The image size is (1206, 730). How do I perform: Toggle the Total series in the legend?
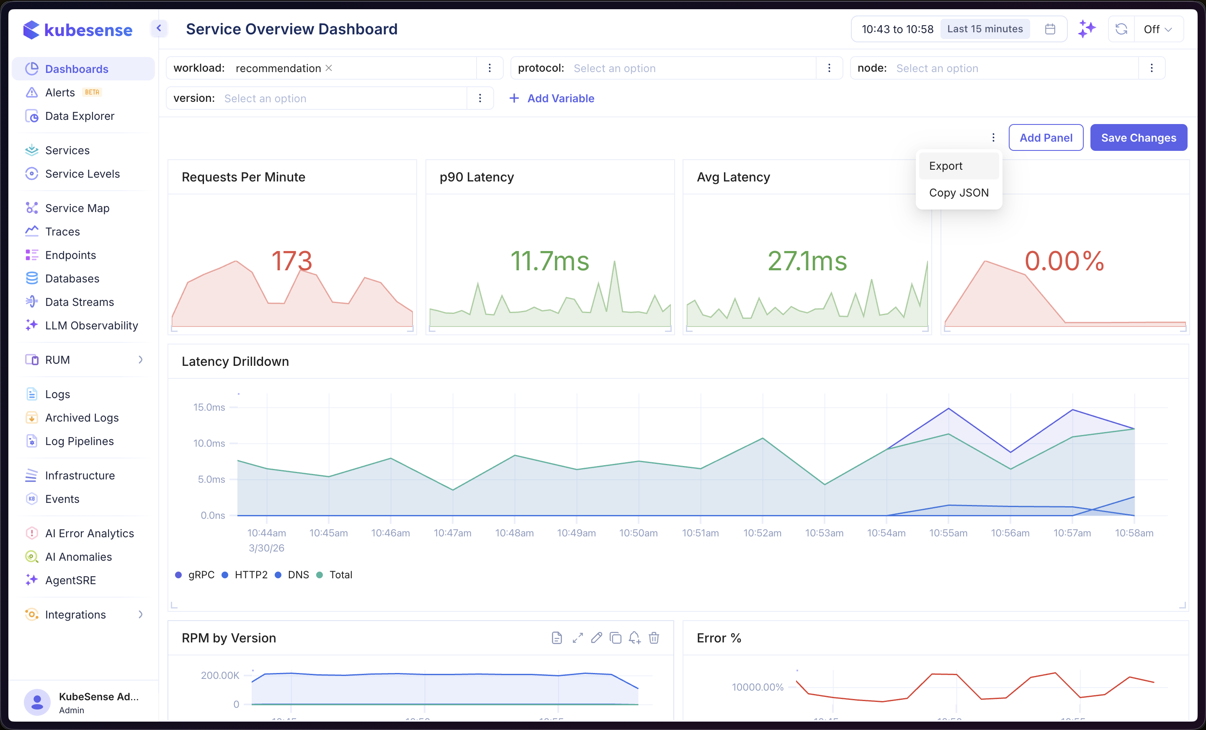click(334, 575)
